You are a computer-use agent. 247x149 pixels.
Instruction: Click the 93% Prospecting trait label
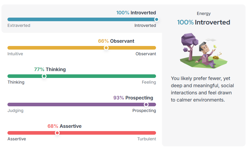[x=133, y=98]
